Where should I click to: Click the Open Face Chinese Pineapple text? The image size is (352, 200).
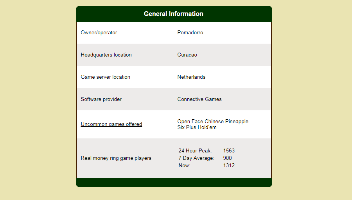point(213,122)
